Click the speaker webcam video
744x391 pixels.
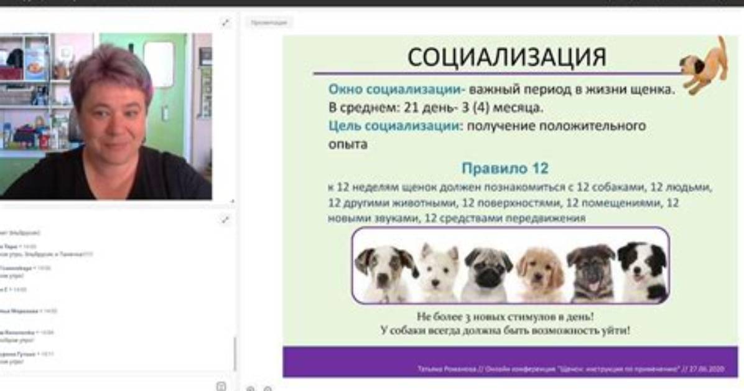pyautogui.click(x=106, y=116)
